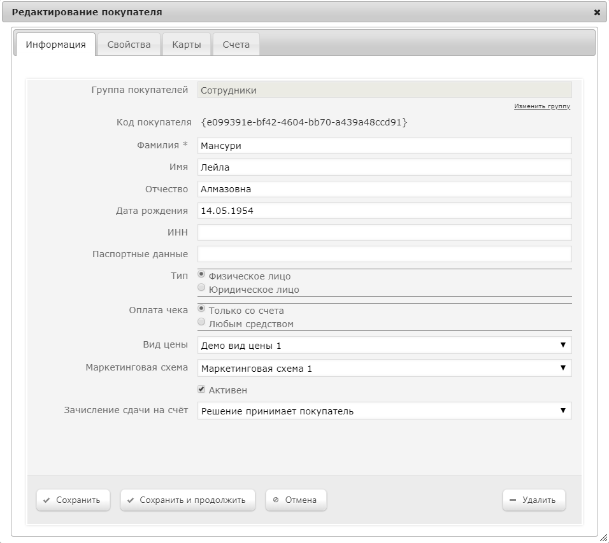Select Физическое лицо radio button
The height and width of the screenshot is (543, 609).
pyautogui.click(x=201, y=274)
